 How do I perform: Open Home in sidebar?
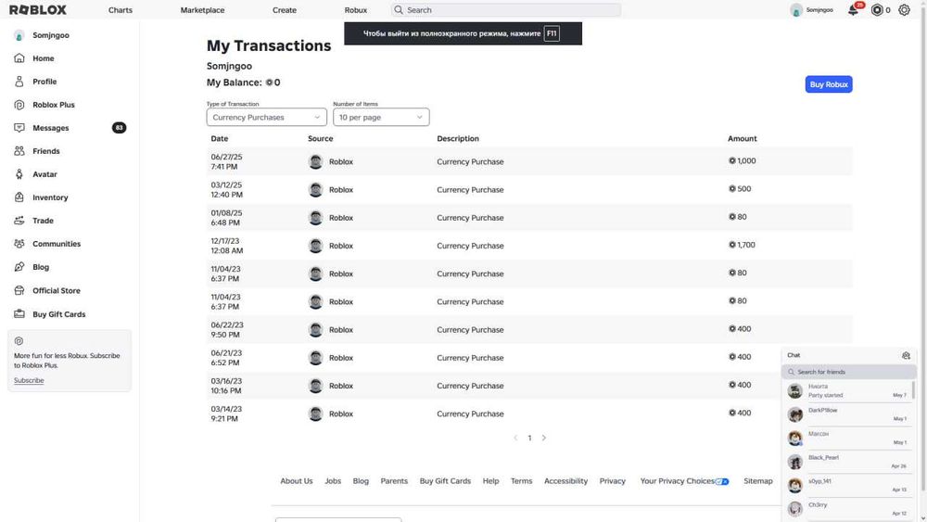44,58
